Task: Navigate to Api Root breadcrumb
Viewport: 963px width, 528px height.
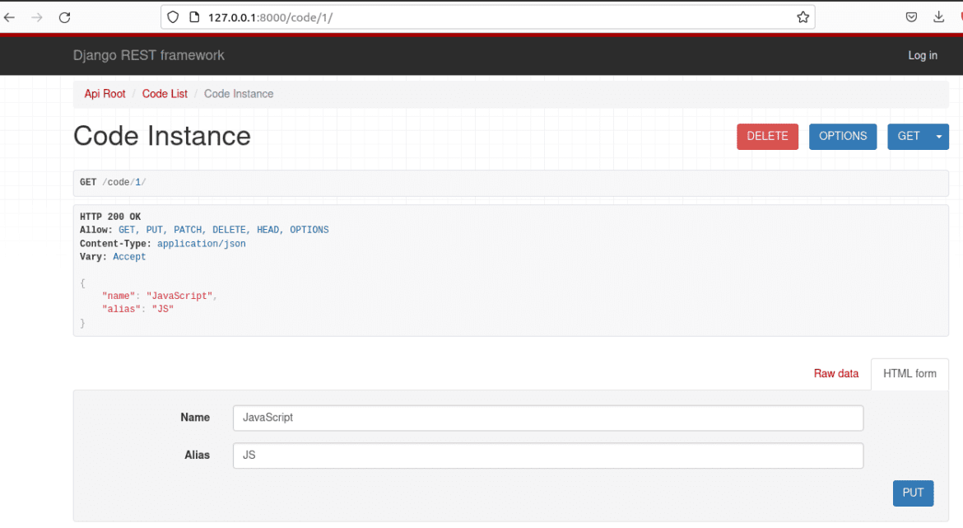Action: pos(105,93)
